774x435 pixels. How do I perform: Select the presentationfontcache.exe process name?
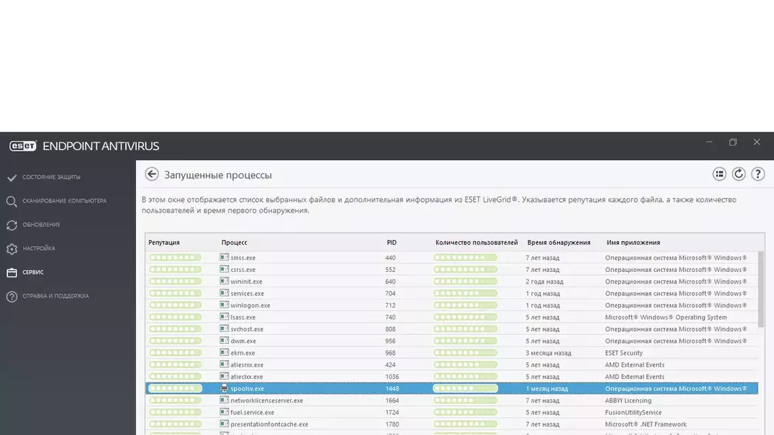click(269, 424)
